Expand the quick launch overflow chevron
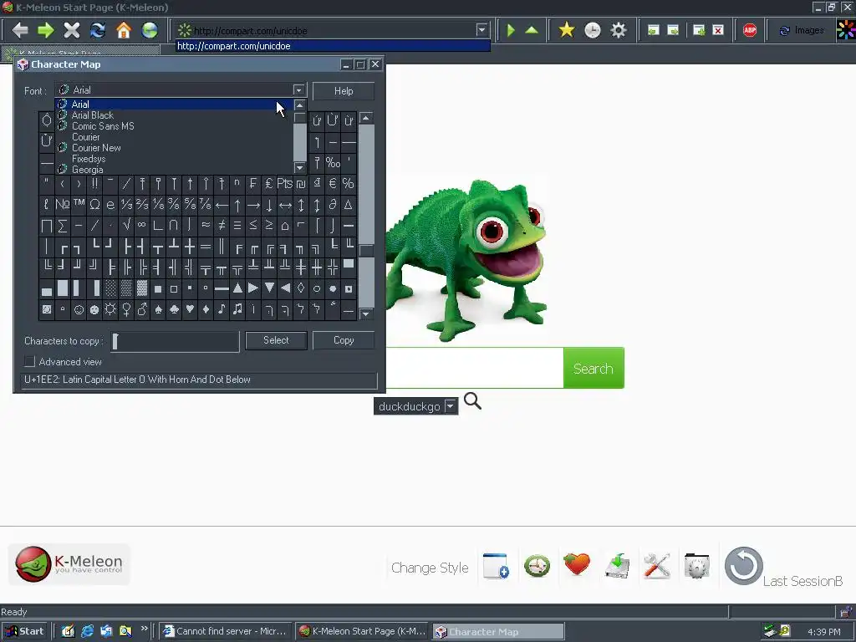Image resolution: width=856 pixels, height=642 pixels. [x=144, y=629]
